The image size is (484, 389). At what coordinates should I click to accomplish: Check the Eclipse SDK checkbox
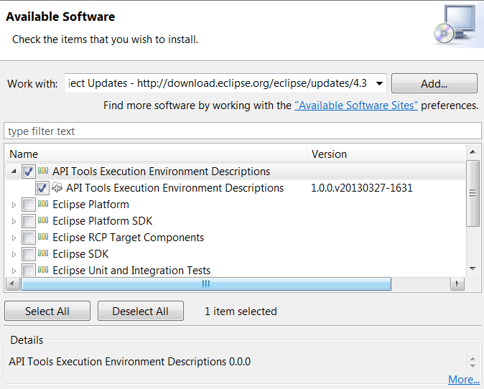point(29,254)
